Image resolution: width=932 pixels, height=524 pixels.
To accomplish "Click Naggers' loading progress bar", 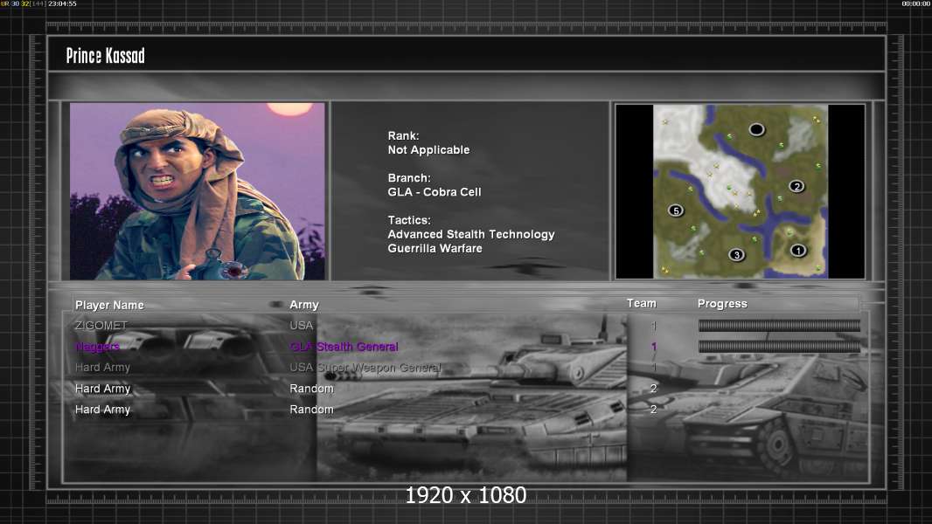I will pos(779,346).
